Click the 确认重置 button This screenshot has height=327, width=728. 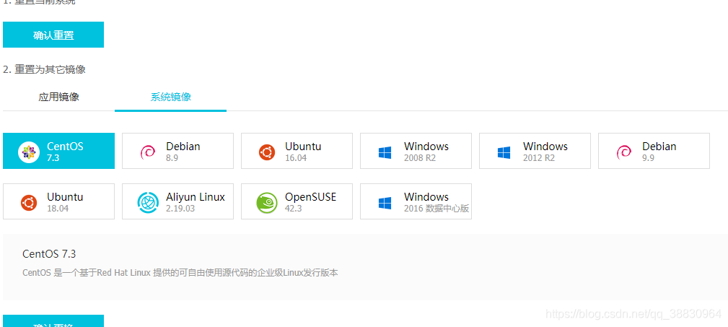pos(53,35)
